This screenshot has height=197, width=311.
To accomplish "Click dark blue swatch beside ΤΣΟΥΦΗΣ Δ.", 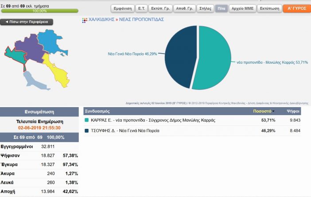I will click(86, 131).
